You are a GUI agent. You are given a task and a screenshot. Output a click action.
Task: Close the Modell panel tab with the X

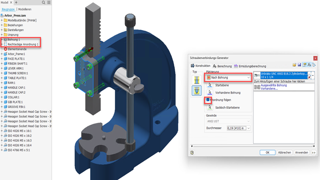point(11,2)
